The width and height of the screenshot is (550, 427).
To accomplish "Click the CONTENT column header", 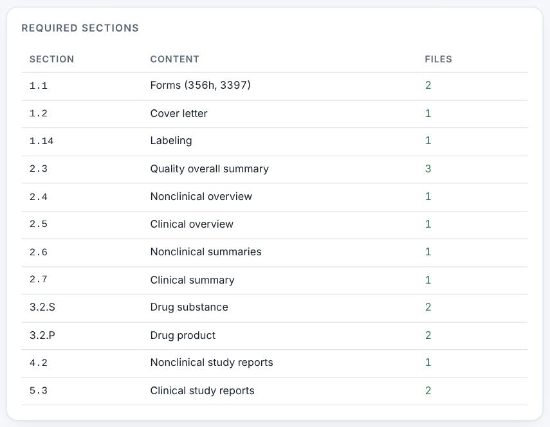I will [175, 59].
